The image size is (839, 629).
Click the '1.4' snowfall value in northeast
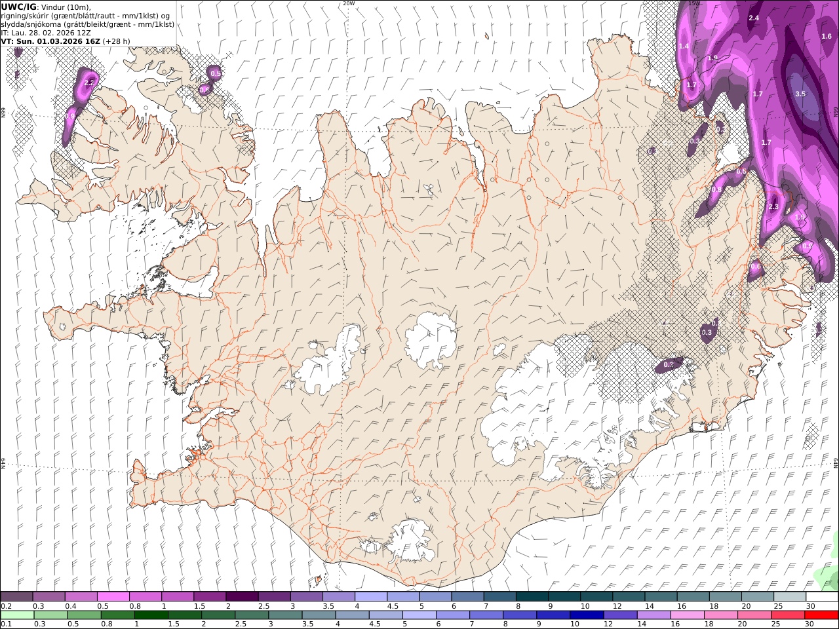pyautogui.click(x=684, y=46)
